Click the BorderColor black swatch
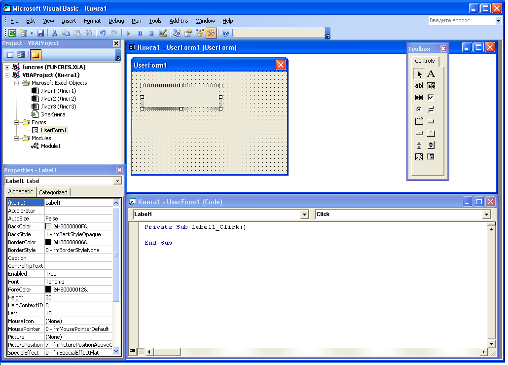The height and width of the screenshot is (365, 508). 48,242
